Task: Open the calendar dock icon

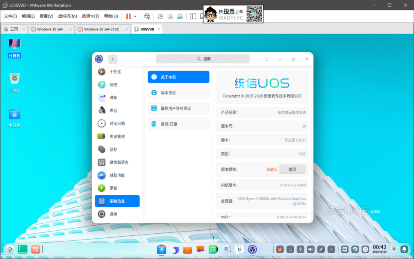Action: tap(239, 249)
